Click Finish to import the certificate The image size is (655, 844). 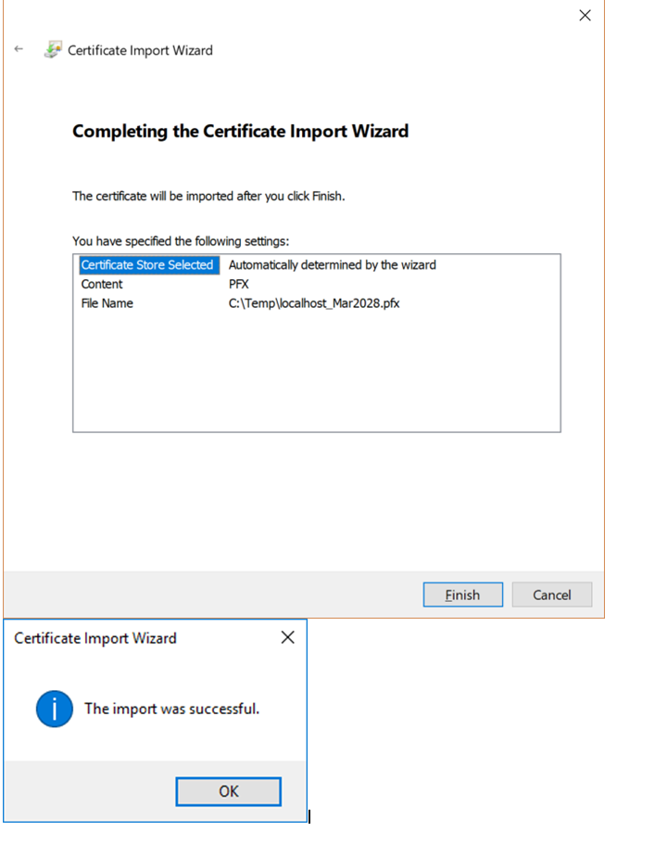point(463,595)
